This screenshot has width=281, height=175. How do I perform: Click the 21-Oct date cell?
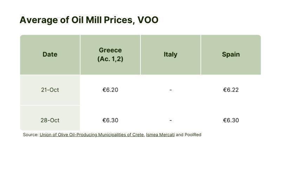(x=50, y=90)
